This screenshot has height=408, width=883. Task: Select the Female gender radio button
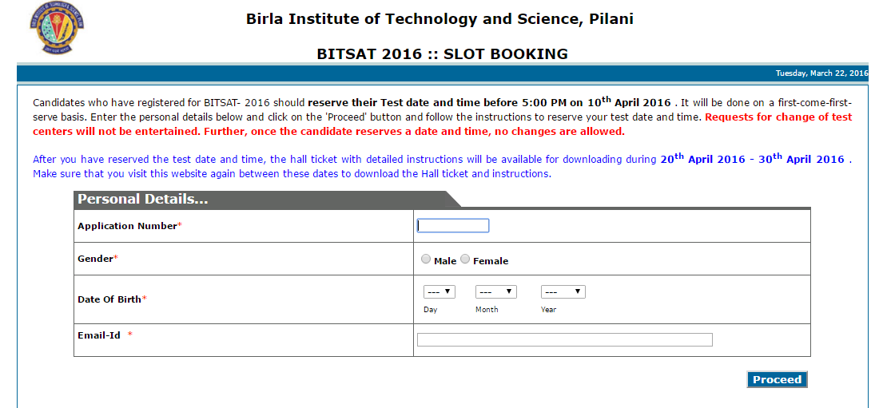tap(465, 259)
